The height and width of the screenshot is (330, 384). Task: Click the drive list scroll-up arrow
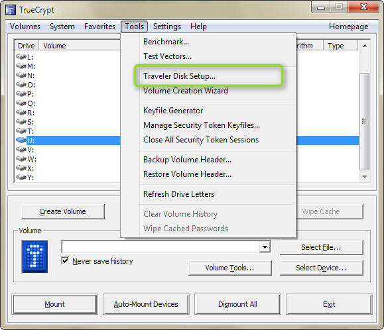(365, 46)
